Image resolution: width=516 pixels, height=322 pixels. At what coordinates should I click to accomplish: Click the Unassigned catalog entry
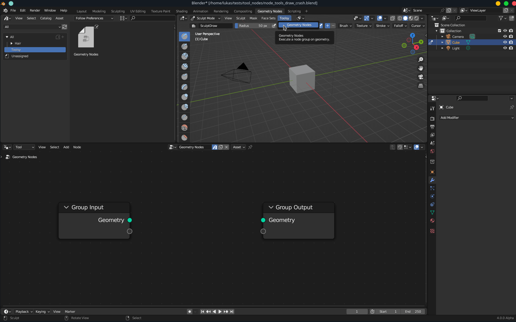click(20, 56)
